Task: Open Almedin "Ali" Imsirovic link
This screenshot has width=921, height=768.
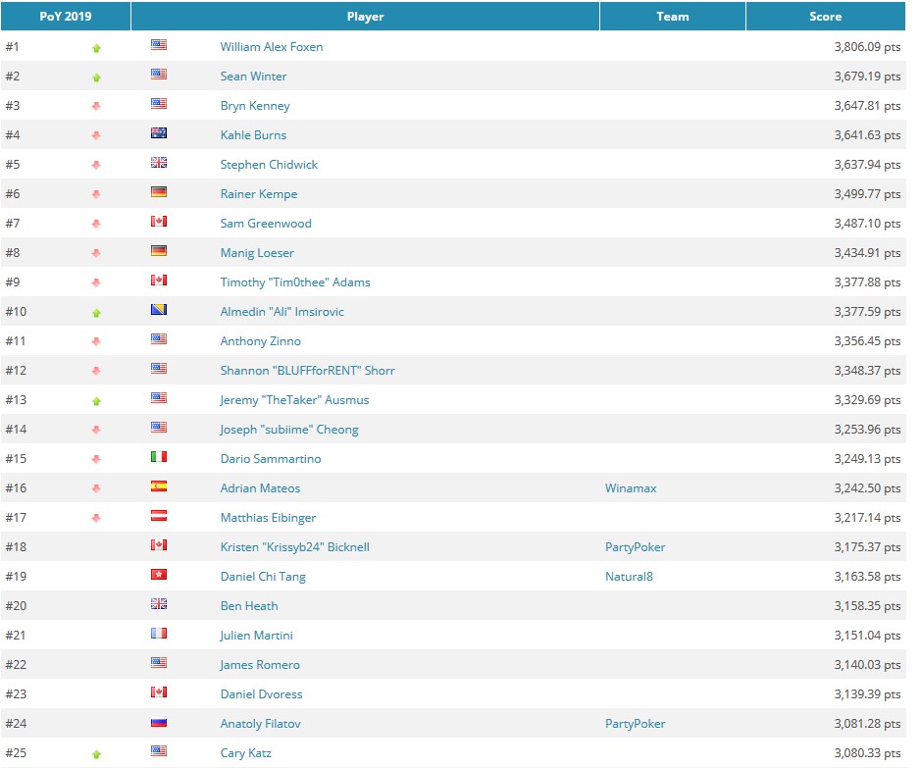Action: (x=281, y=312)
